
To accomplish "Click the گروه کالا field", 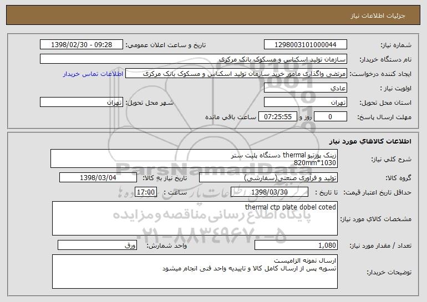I will 268,177.
